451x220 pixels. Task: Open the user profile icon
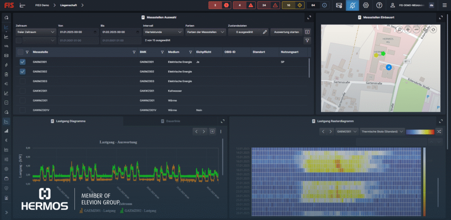pos(392,5)
